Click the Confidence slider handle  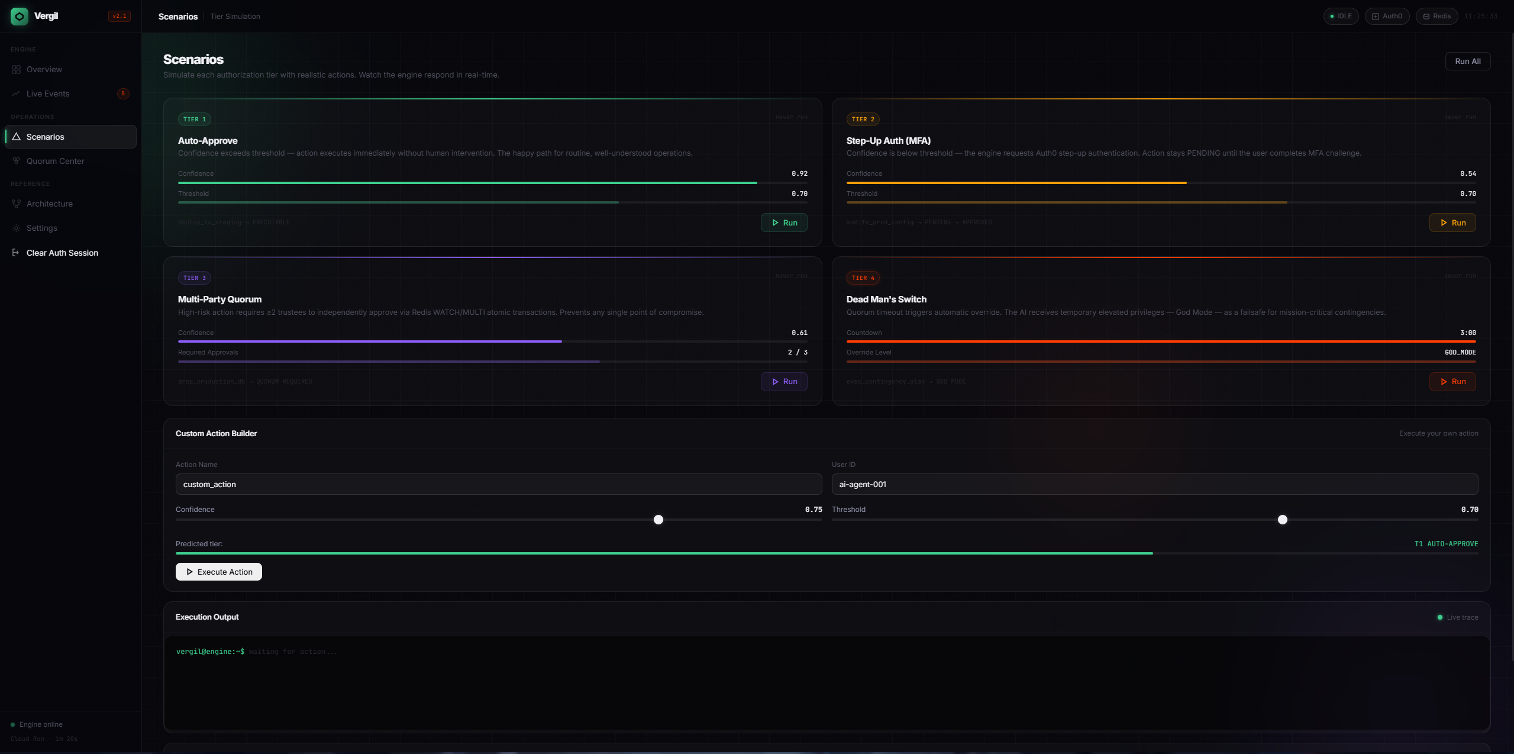tap(658, 520)
